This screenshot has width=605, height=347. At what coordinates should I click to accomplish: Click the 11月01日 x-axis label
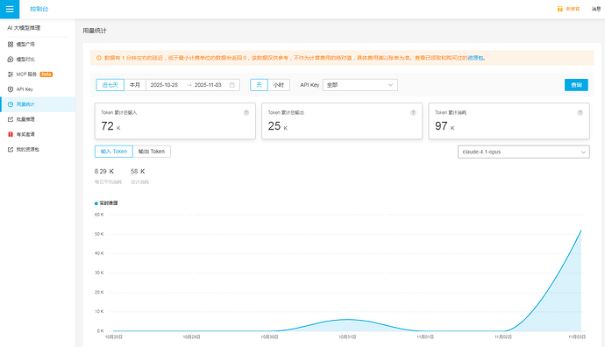pos(425,337)
